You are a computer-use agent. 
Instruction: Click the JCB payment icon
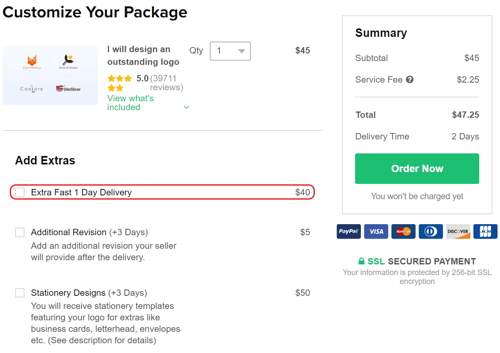point(485,231)
